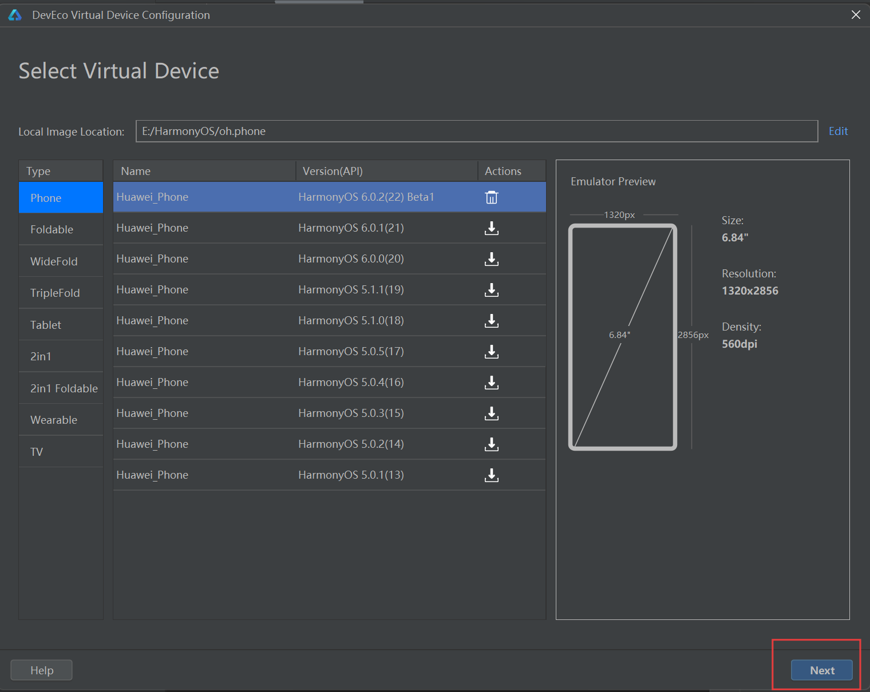Select the 2in1 Foldable device type
Screen dimensions: 870x692
(61, 388)
